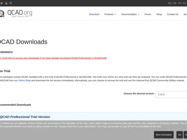Open the GitHub repository icon
Viewport: 187px width, 140px height.
(11, 3)
